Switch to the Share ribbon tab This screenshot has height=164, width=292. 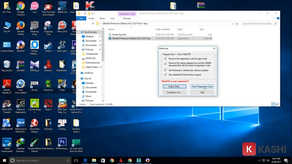(102, 18)
